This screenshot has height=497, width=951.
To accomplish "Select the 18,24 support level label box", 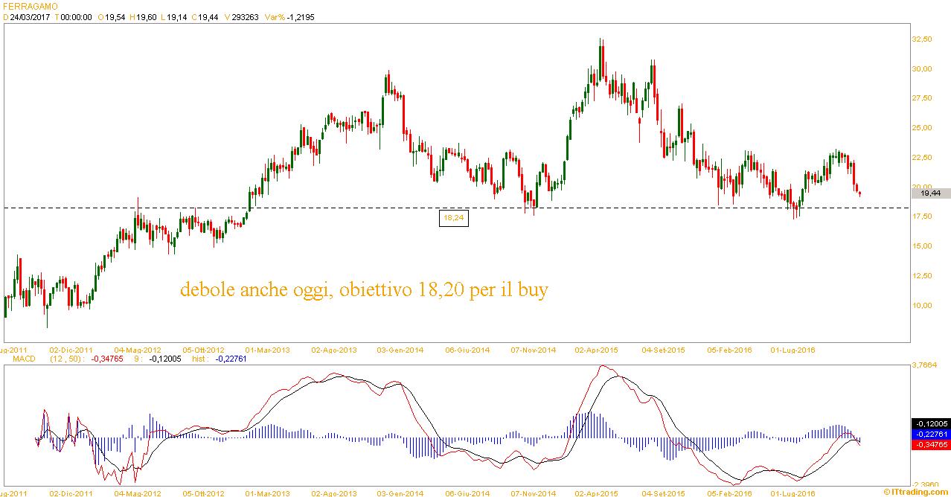I will pos(454,219).
